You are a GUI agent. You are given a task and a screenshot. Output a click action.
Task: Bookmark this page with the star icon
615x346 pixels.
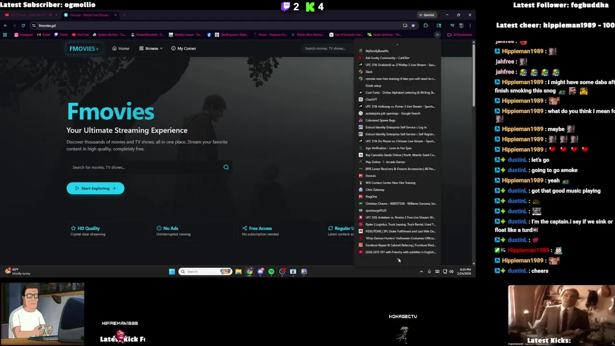pyautogui.click(x=413, y=25)
